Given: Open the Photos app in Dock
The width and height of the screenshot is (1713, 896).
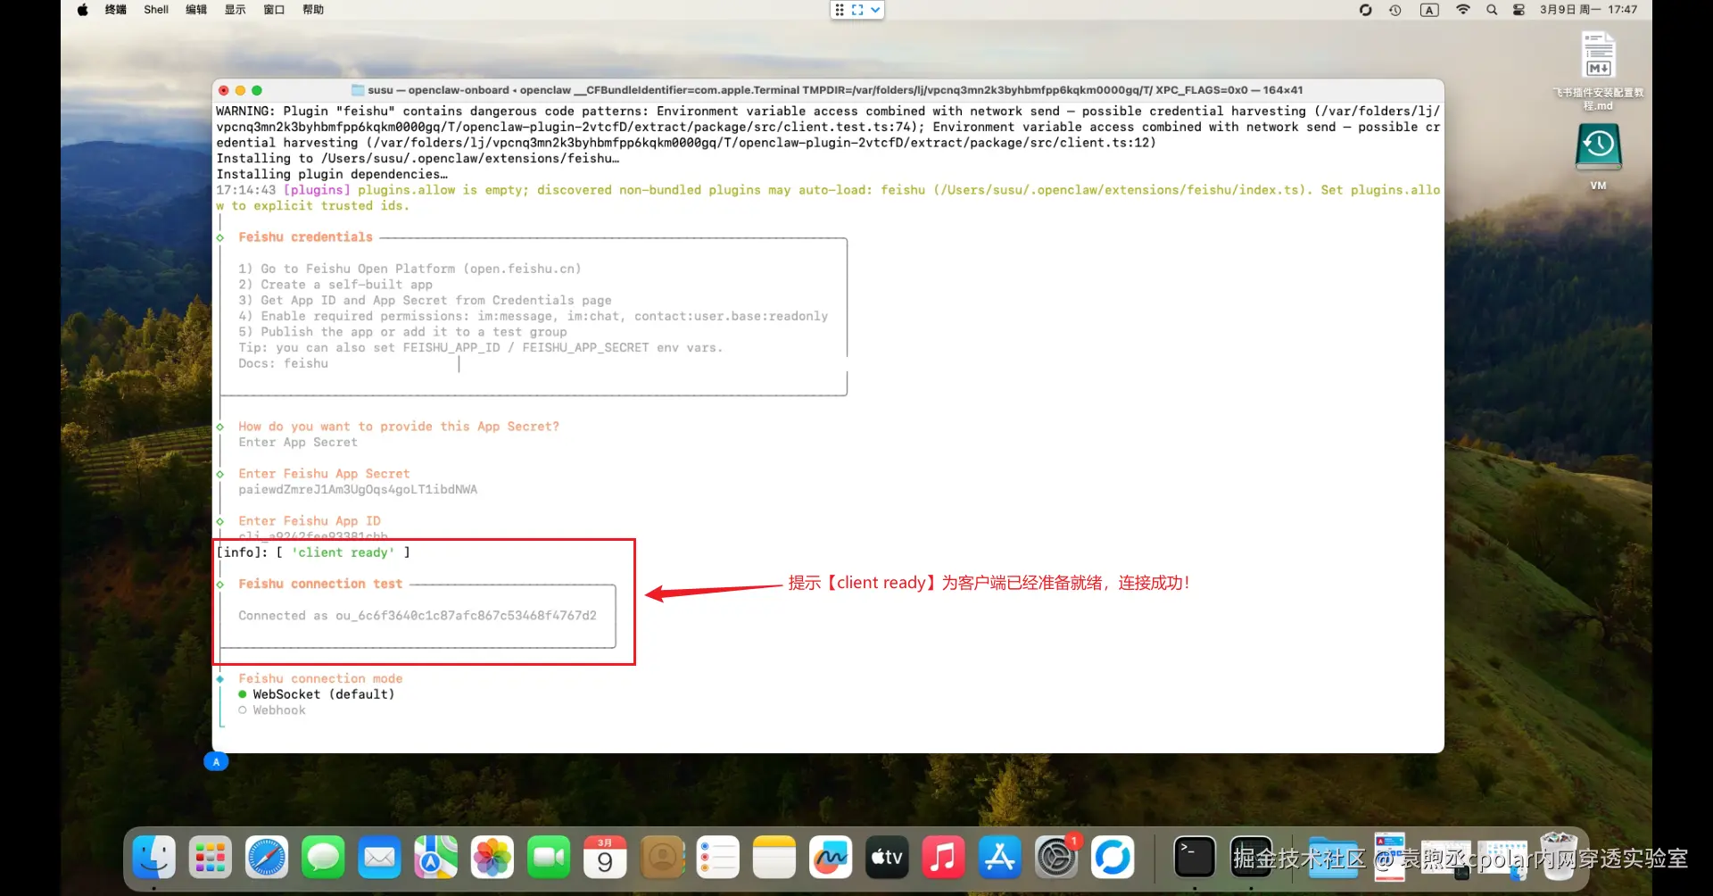Looking at the screenshot, I should pos(492,858).
